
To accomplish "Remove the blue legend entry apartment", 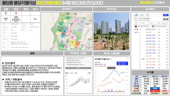I will point(80,60).
